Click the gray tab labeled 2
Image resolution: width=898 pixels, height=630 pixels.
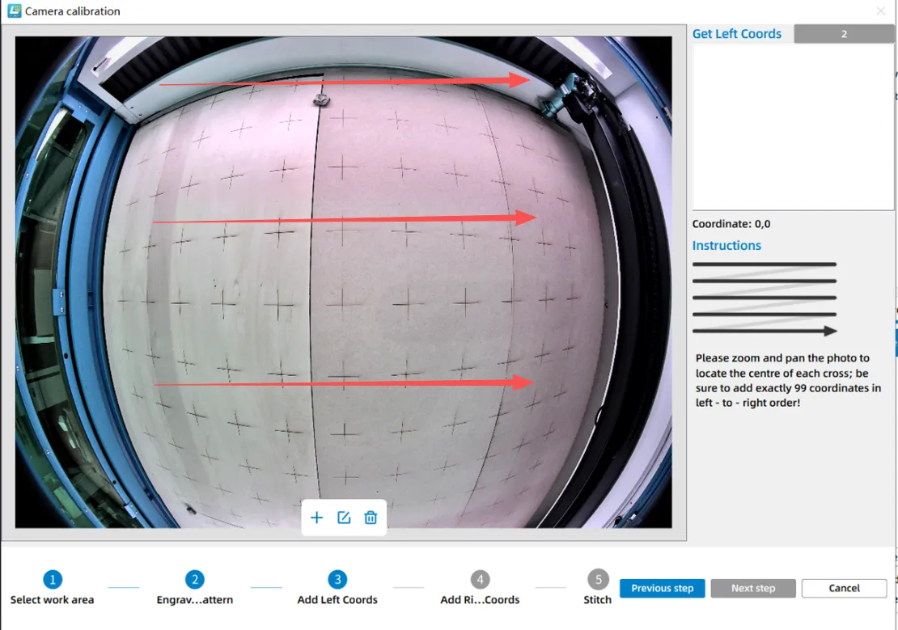(x=844, y=34)
